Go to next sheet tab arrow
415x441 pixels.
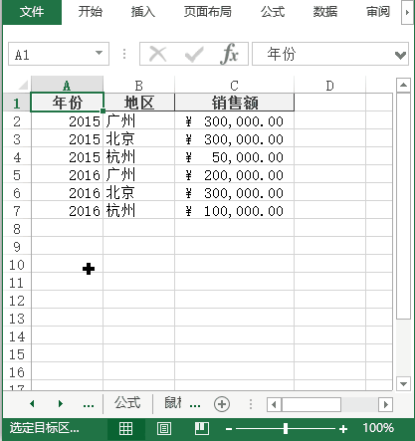click(61, 404)
